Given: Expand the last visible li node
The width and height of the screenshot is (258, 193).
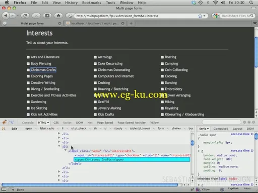Looking at the screenshot, I should tap(59, 180).
